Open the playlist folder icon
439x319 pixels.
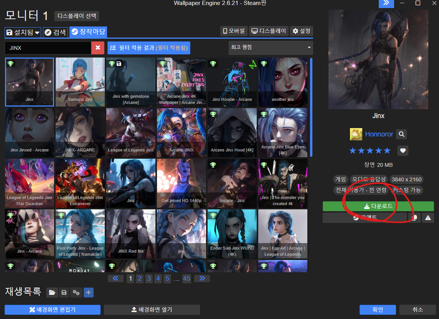52,293
